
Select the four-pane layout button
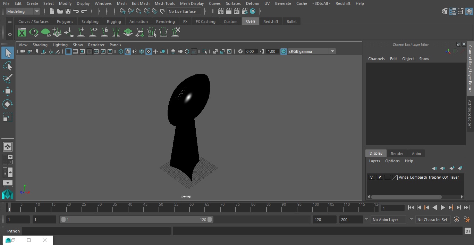tap(7, 160)
